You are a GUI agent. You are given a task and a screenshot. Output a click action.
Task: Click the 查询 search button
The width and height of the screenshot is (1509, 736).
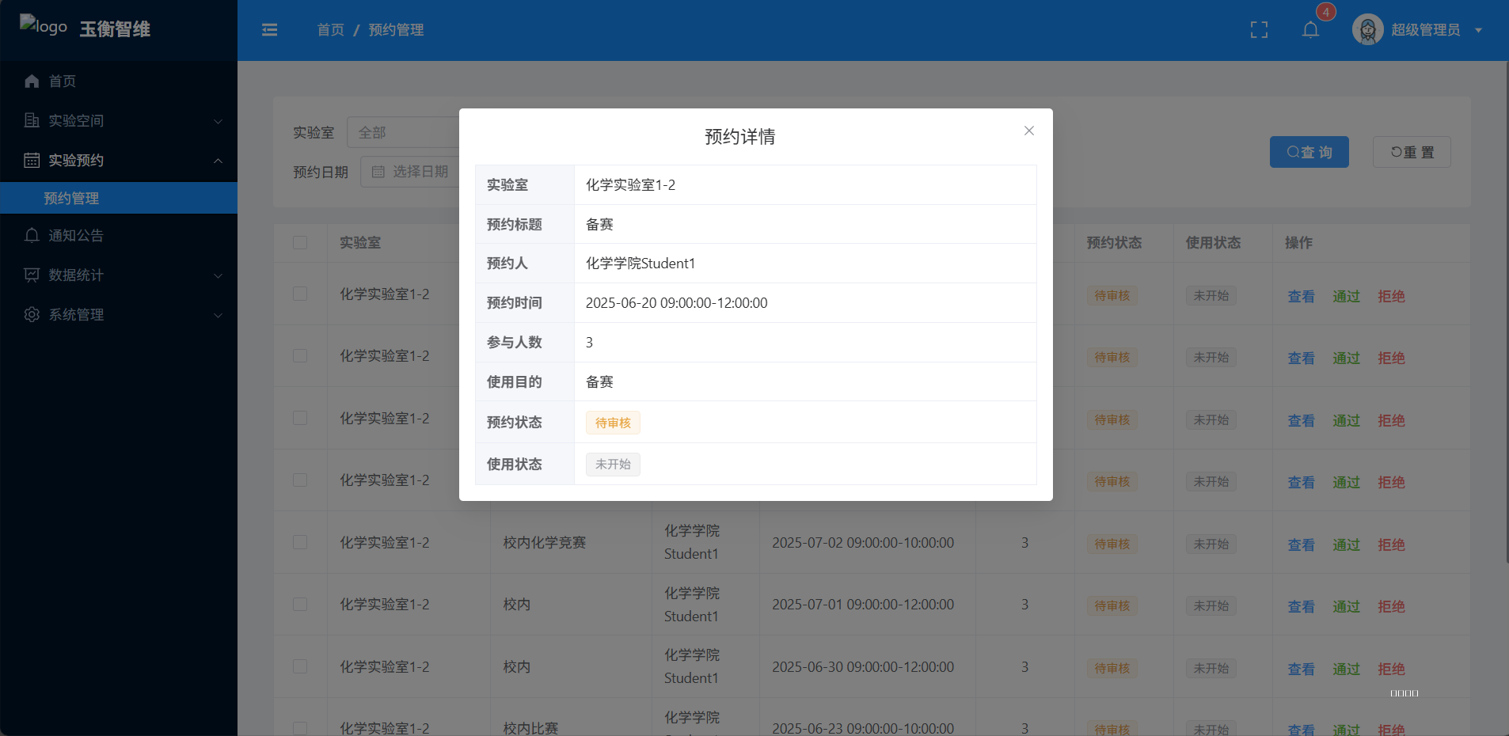[1309, 152]
